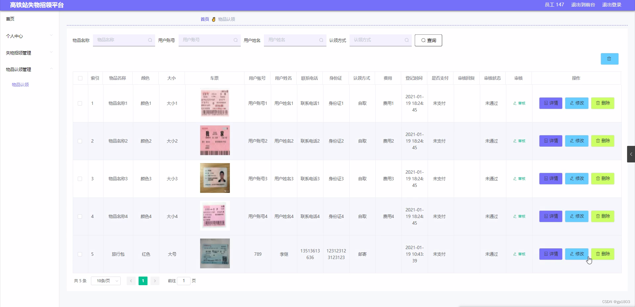Collapse 物品认领管理 sidebar menu

tap(29, 69)
